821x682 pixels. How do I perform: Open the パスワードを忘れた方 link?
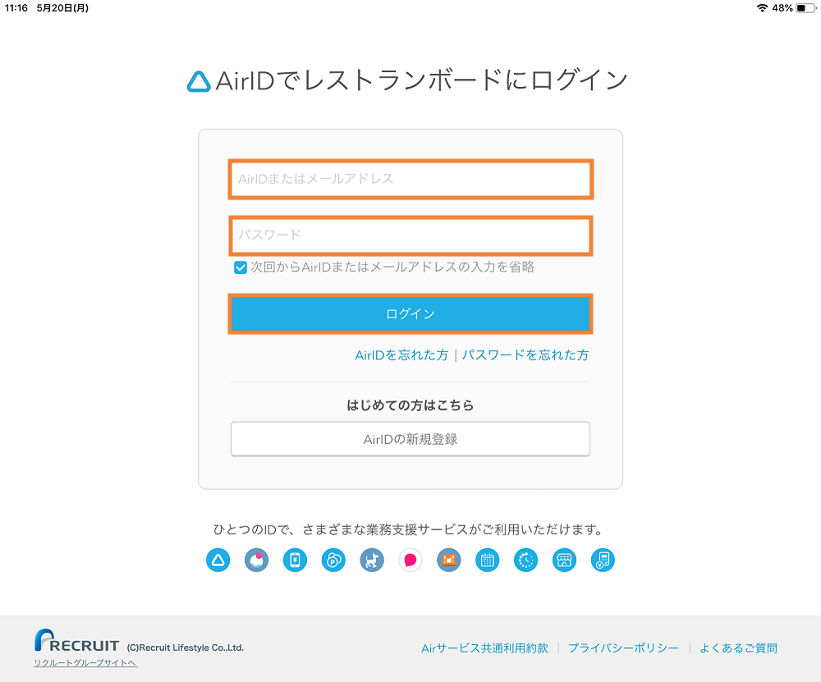pyautogui.click(x=526, y=355)
